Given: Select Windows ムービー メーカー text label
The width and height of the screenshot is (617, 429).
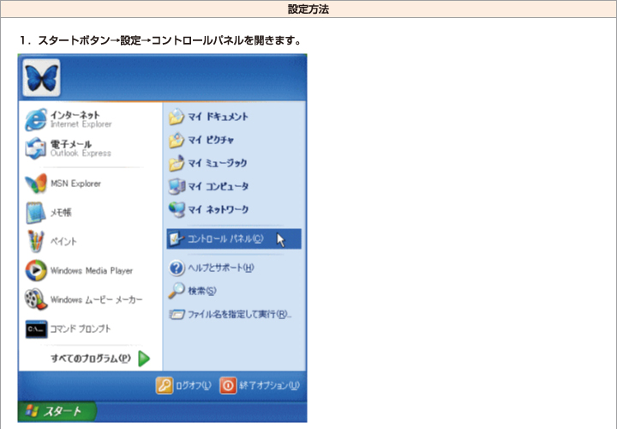Looking at the screenshot, I should [96, 299].
